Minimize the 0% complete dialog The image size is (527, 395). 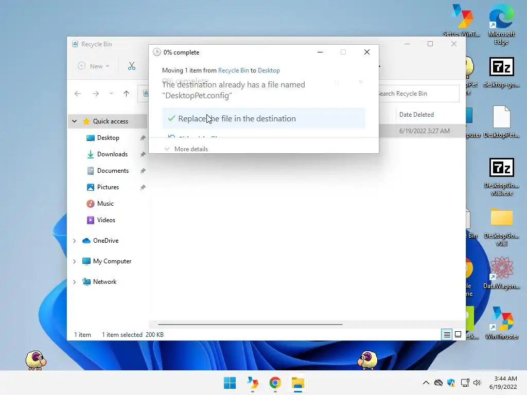(x=320, y=52)
